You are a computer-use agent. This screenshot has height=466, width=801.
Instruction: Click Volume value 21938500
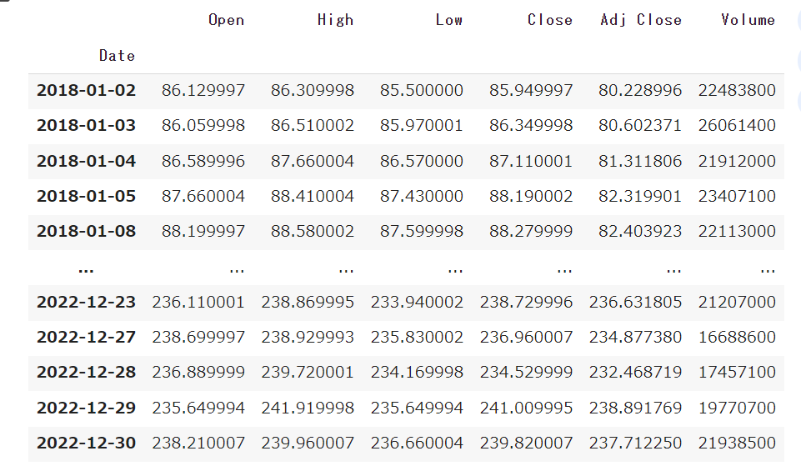737,443
